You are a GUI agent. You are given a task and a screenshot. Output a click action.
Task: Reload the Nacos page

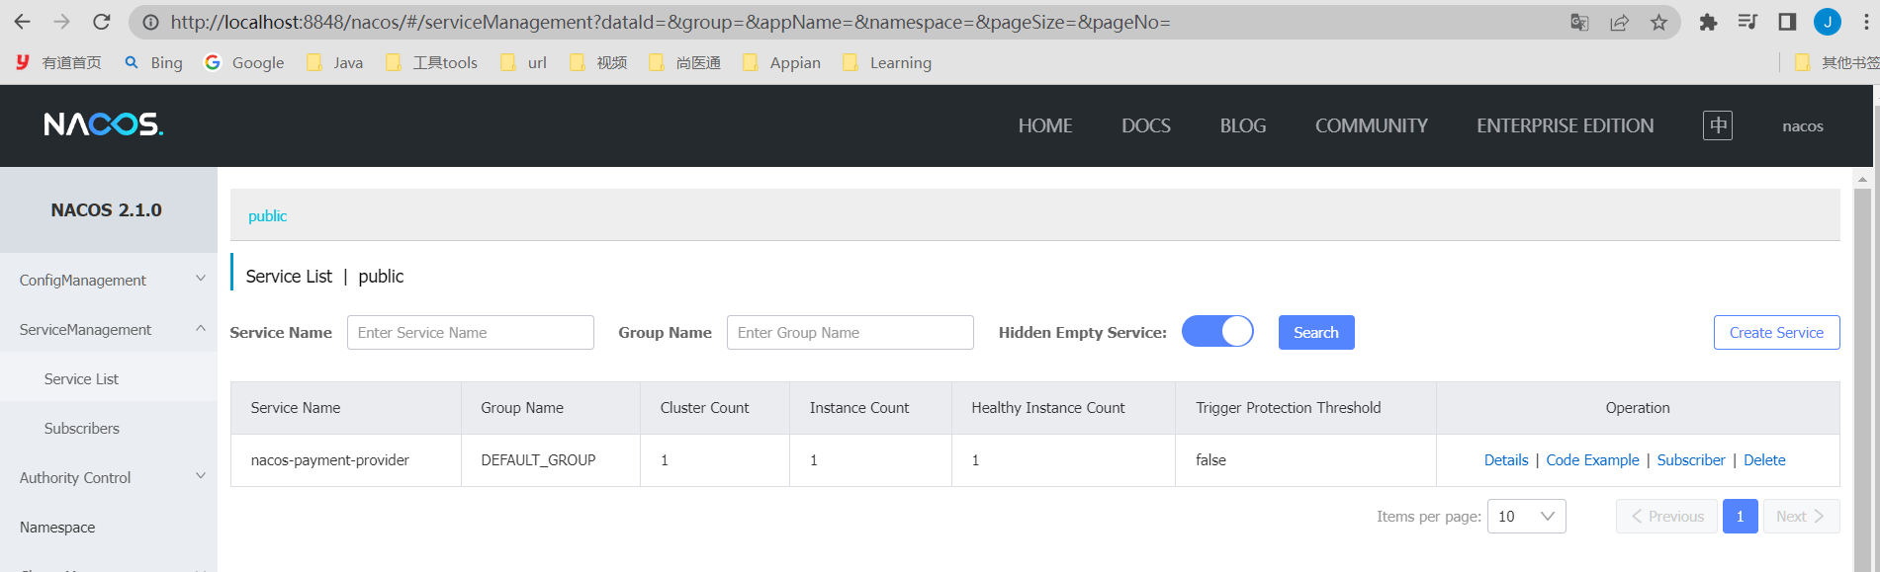pos(101,22)
